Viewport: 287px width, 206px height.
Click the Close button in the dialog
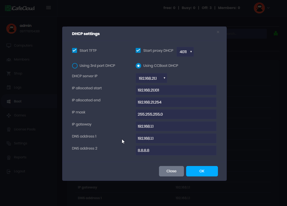pos(171,171)
